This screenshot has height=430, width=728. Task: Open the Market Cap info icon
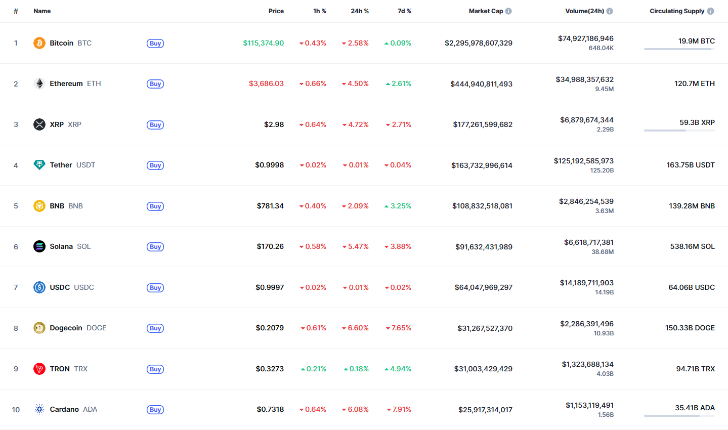508,11
